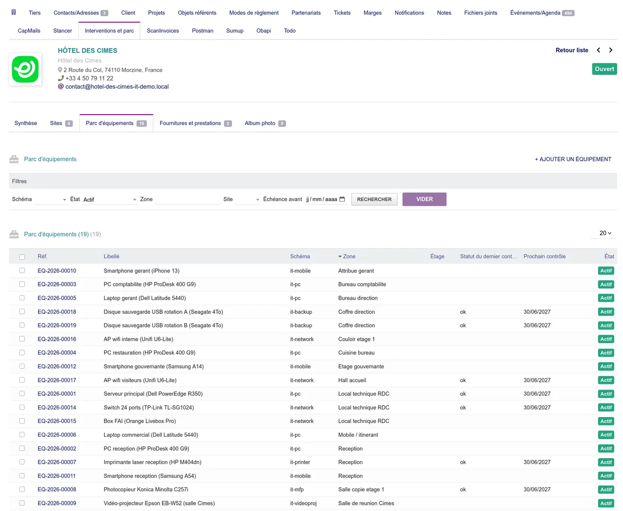Click 'it-mfp' schema cell

point(298,489)
